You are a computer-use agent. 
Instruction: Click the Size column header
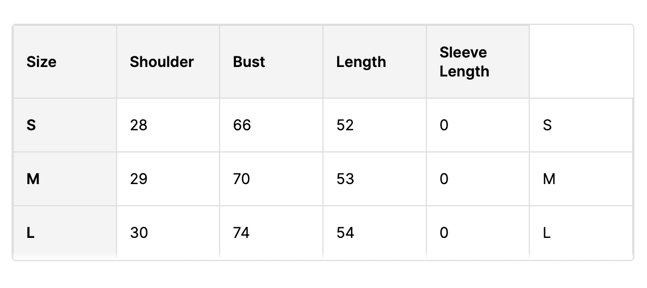tap(41, 62)
